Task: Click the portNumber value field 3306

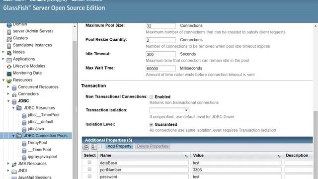Action: [237, 170]
